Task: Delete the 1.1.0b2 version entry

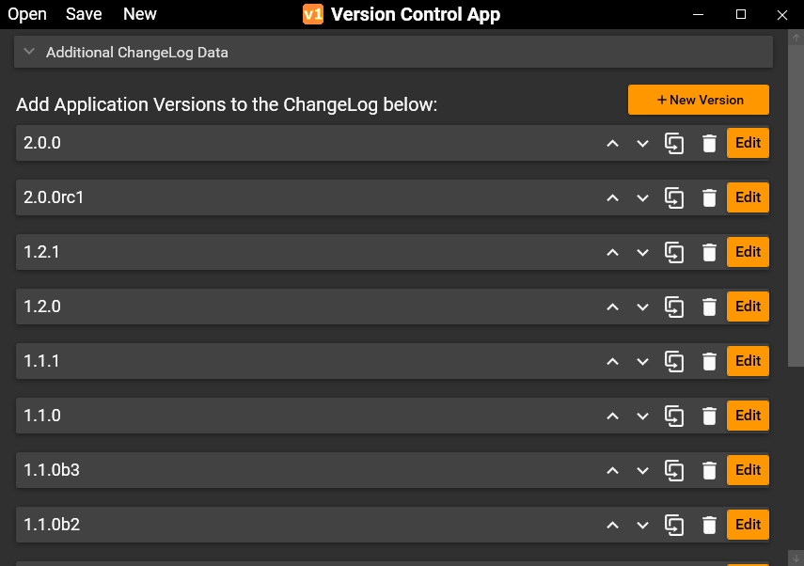Action: click(709, 526)
